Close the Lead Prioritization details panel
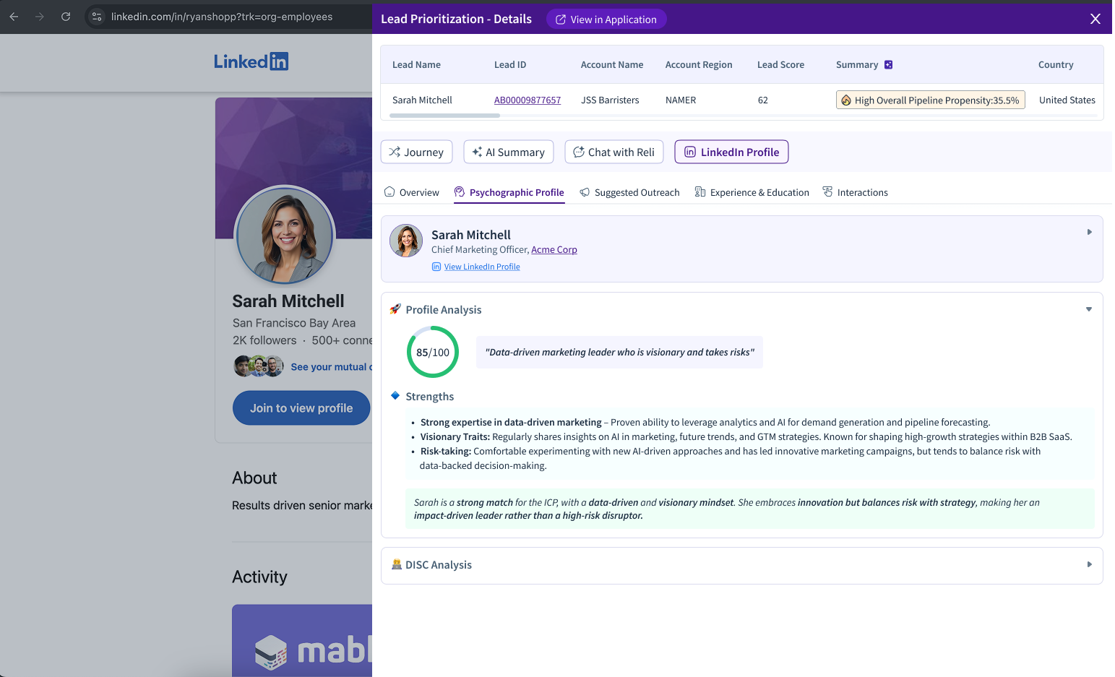This screenshot has width=1115, height=677. click(x=1095, y=19)
